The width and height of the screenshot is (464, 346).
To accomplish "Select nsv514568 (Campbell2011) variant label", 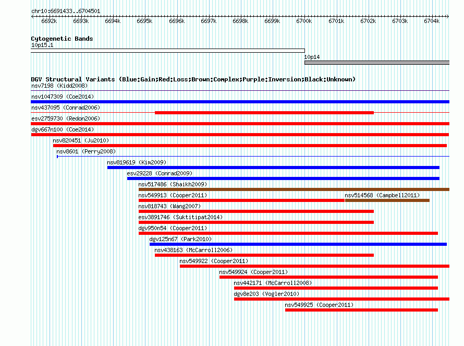I will 382,196.
